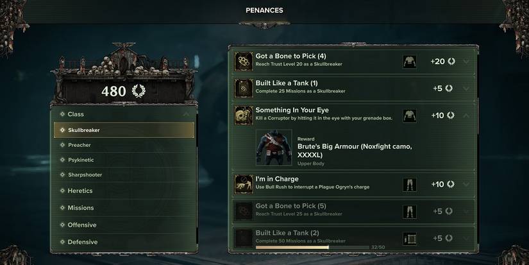Viewport: 529px width, 265px height.
Task: Open the Heretics penance category
Action: [80, 191]
